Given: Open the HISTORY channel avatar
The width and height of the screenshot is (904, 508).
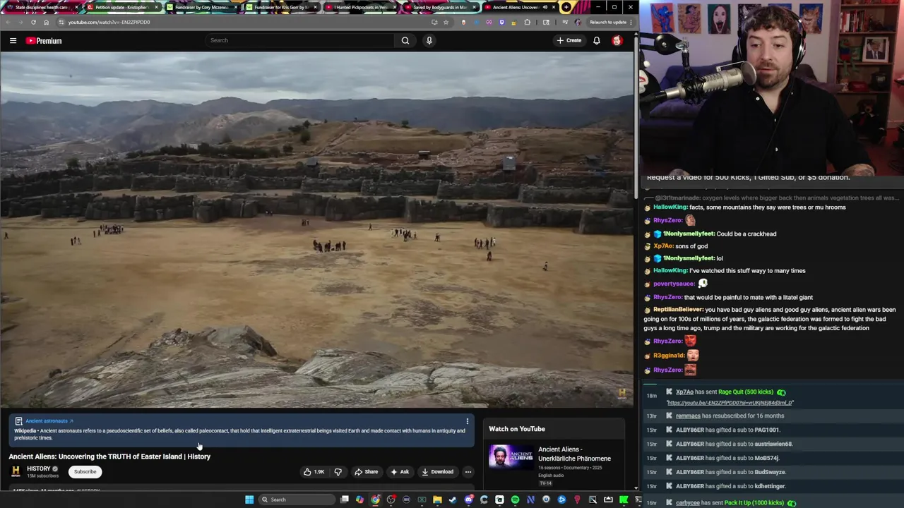Looking at the screenshot, I should pyautogui.click(x=16, y=471).
